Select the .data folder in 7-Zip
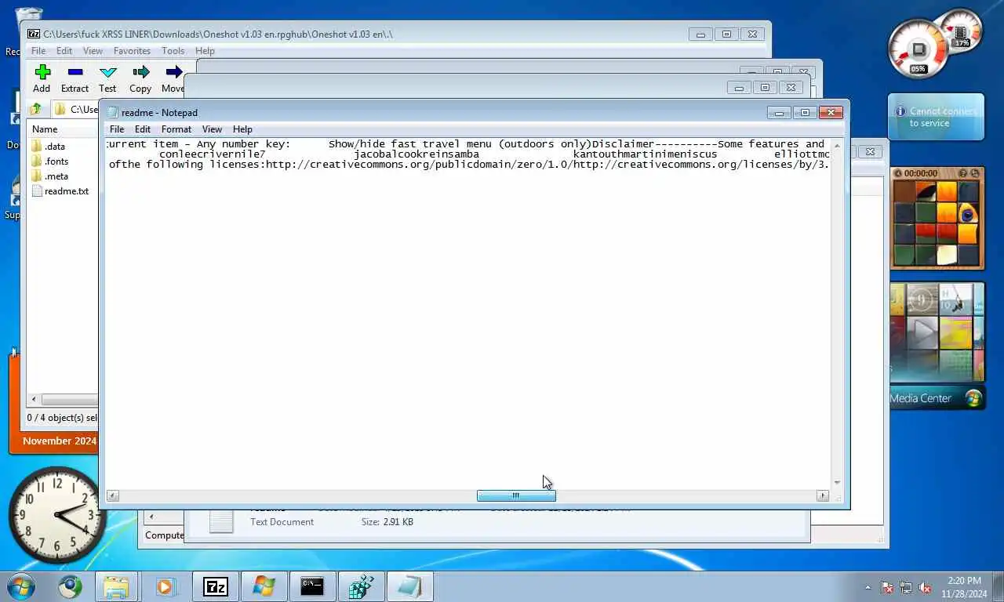The height and width of the screenshot is (602, 1004). pos(49,147)
